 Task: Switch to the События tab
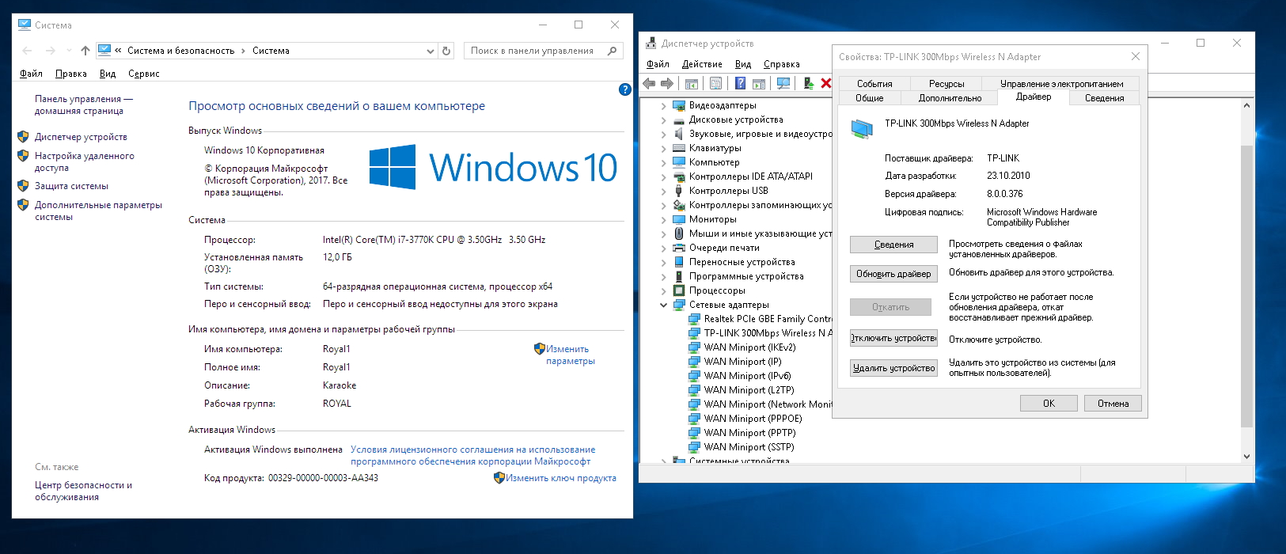874,84
